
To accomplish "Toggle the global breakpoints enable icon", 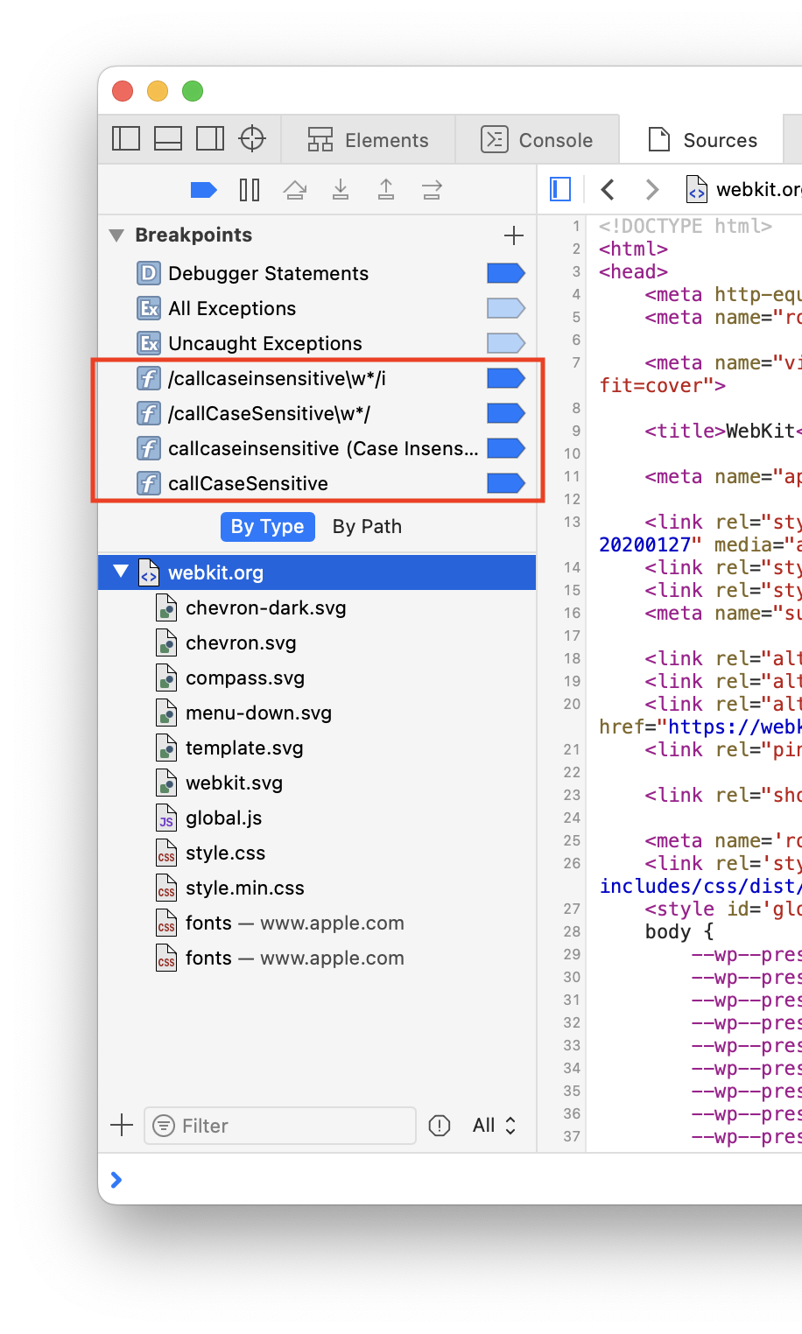I will (203, 190).
